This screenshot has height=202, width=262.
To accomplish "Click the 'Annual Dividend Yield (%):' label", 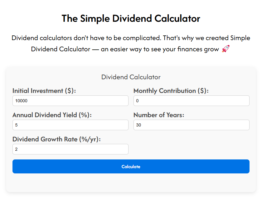I will click(52, 115).
